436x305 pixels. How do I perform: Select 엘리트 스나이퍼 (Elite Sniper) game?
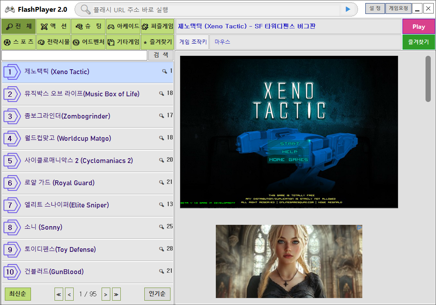tap(88, 205)
